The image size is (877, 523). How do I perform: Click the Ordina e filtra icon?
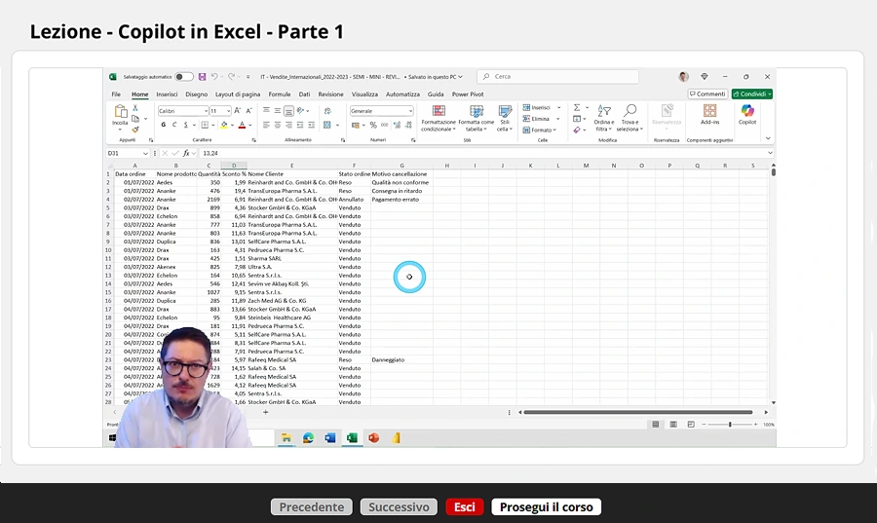[x=604, y=118]
